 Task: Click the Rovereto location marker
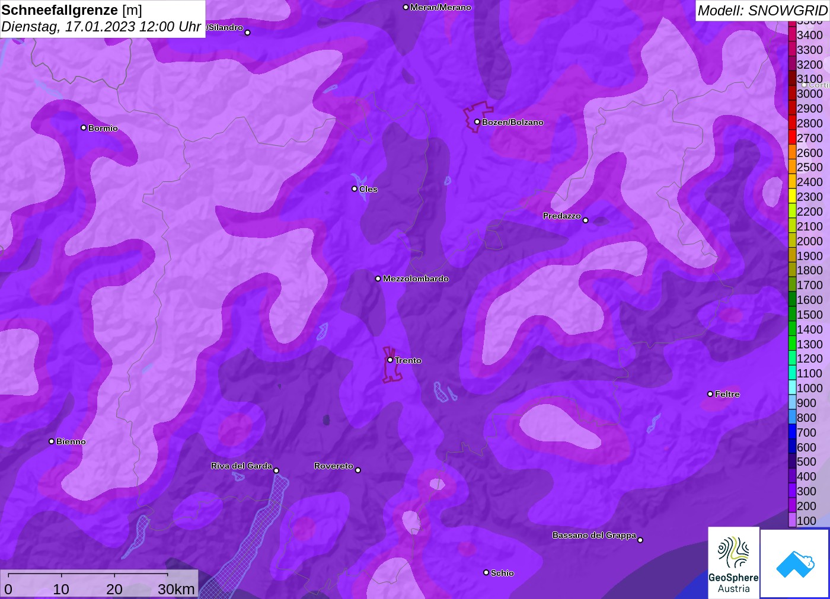point(358,470)
